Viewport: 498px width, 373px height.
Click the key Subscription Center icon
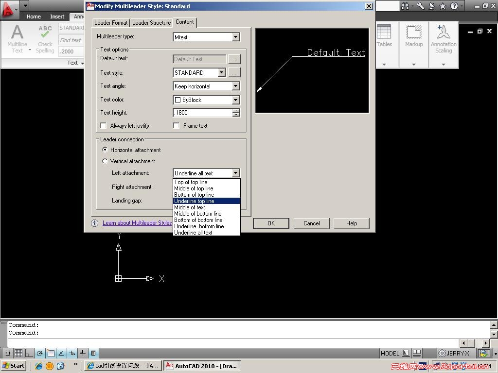420,6
